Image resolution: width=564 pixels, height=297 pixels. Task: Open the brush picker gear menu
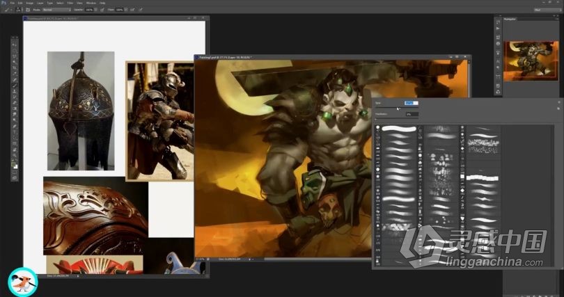coord(559,103)
